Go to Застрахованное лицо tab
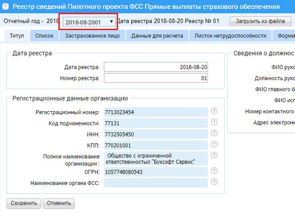Viewport: 295px width, 212px height. click(x=93, y=36)
